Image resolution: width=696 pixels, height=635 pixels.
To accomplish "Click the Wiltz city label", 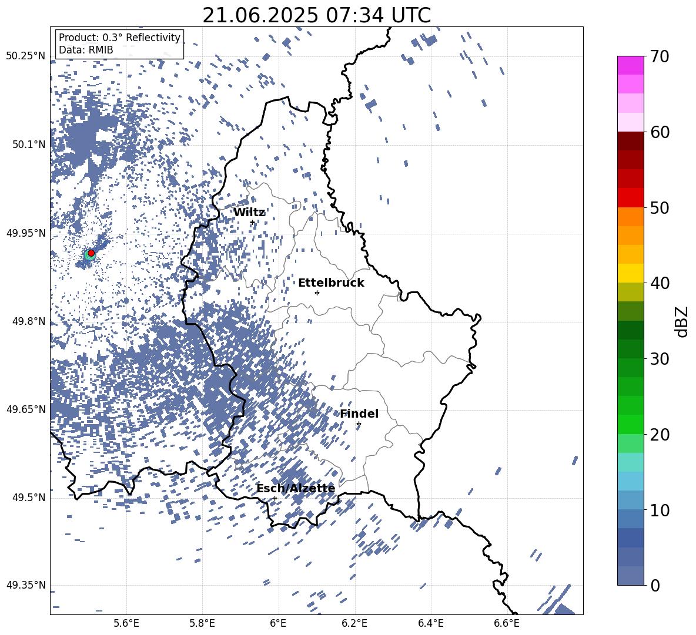I will (249, 212).
